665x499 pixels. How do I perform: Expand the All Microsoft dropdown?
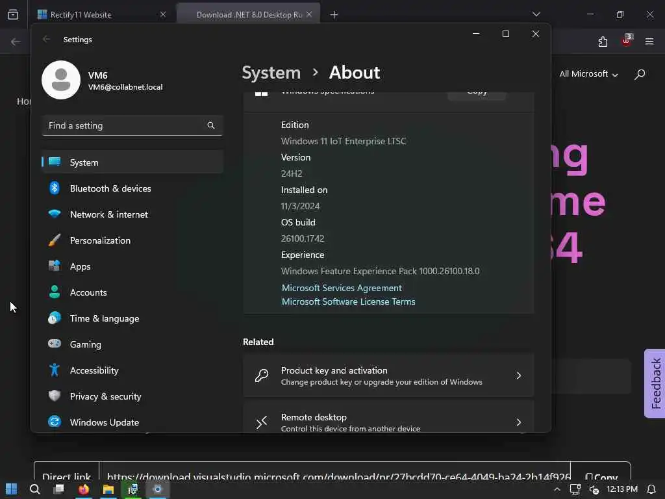pyautogui.click(x=588, y=74)
